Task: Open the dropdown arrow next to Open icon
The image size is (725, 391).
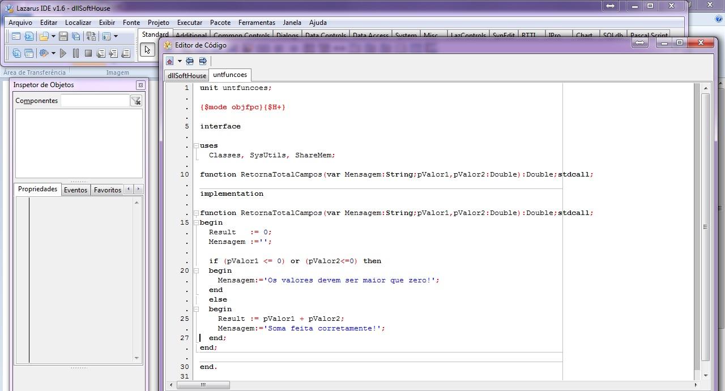Action: point(53,36)
